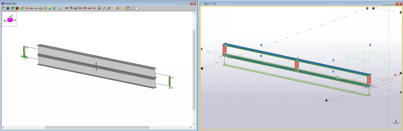Click the yellow pencil notepad icon
The width and height of the screenshot is (403, 131).
[127, 8]
